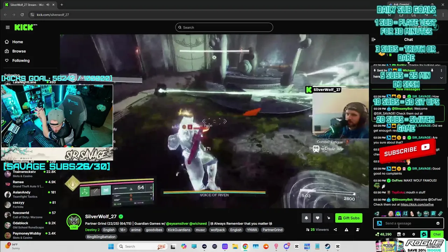Screen dimensions: 448x252
Task: Open Odablock channel in sidebar
Action: coord(30,225)
